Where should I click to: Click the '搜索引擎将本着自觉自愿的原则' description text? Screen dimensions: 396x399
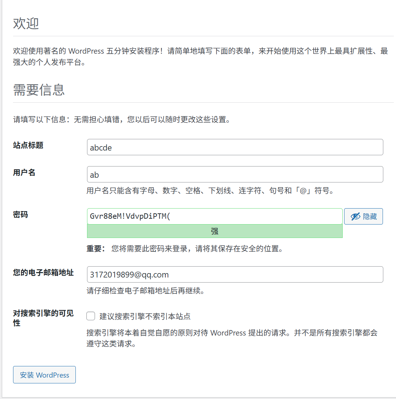[232, 338]
